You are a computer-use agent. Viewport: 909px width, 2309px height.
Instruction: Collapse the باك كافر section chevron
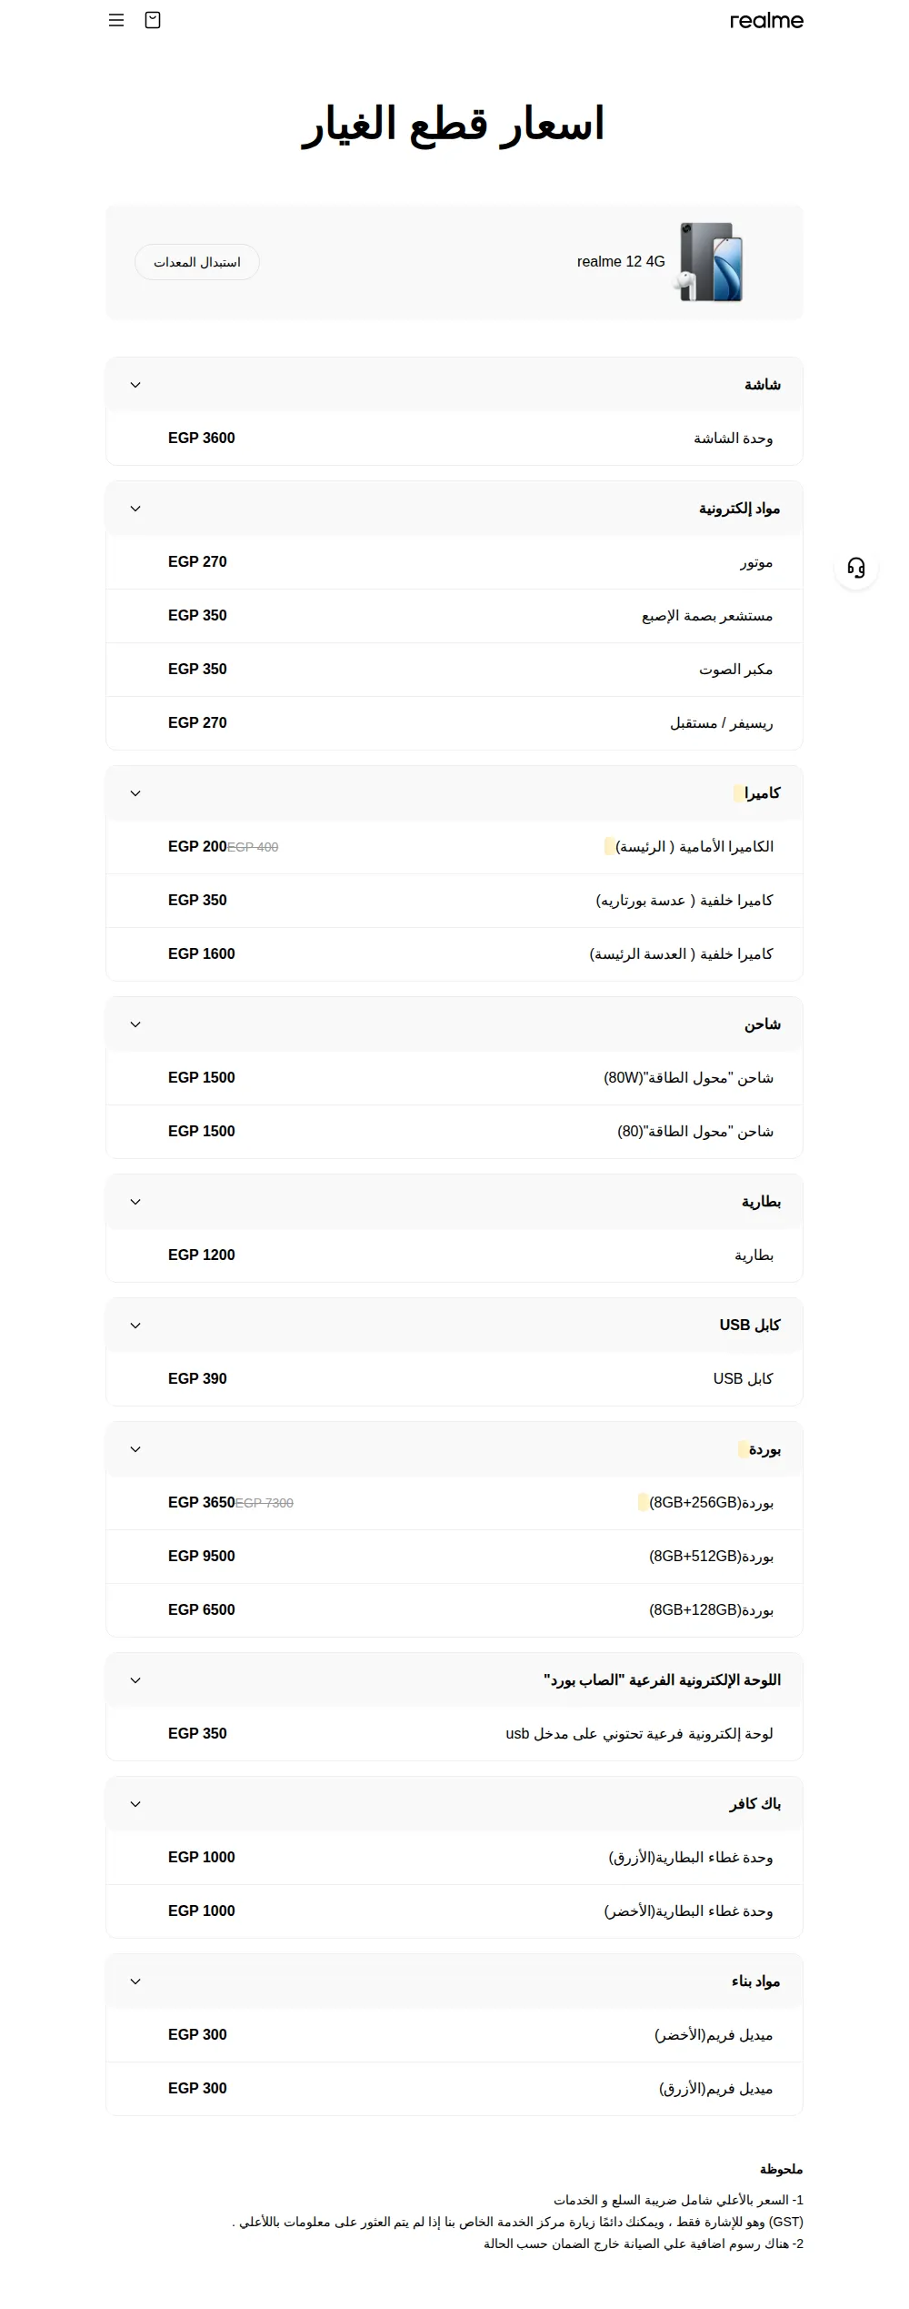click(135, 1804)
